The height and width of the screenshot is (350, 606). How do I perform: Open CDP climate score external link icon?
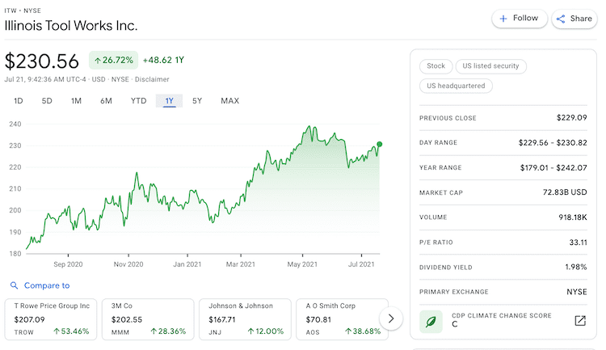(580, 321)
